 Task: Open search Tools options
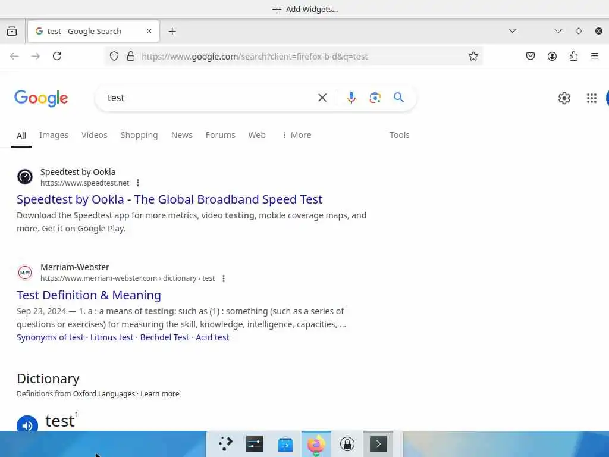click(399, 135)
